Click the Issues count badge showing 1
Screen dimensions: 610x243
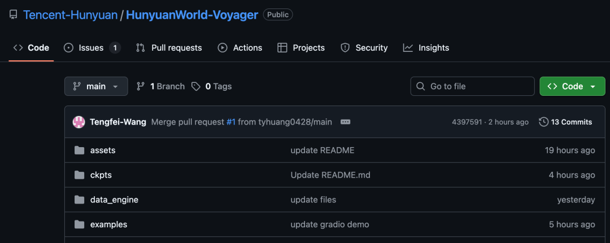point(115,48)
